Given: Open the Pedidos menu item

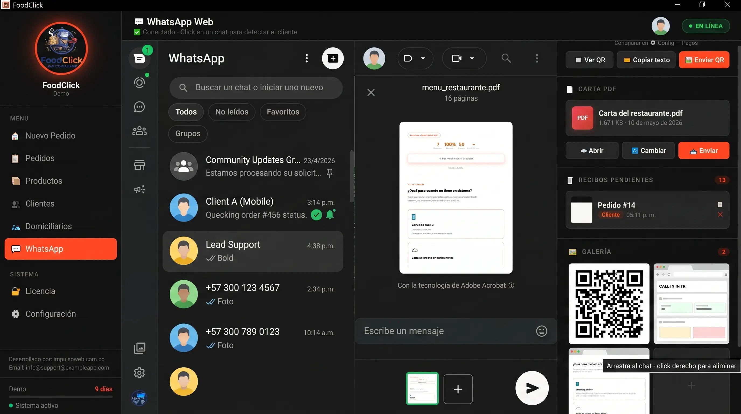Looking at the screenshot, I should tap(61, 158).
